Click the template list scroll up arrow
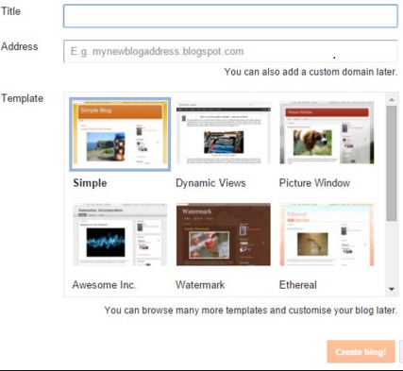Viewport: 403px width, 371px height. tap(392, 100)
